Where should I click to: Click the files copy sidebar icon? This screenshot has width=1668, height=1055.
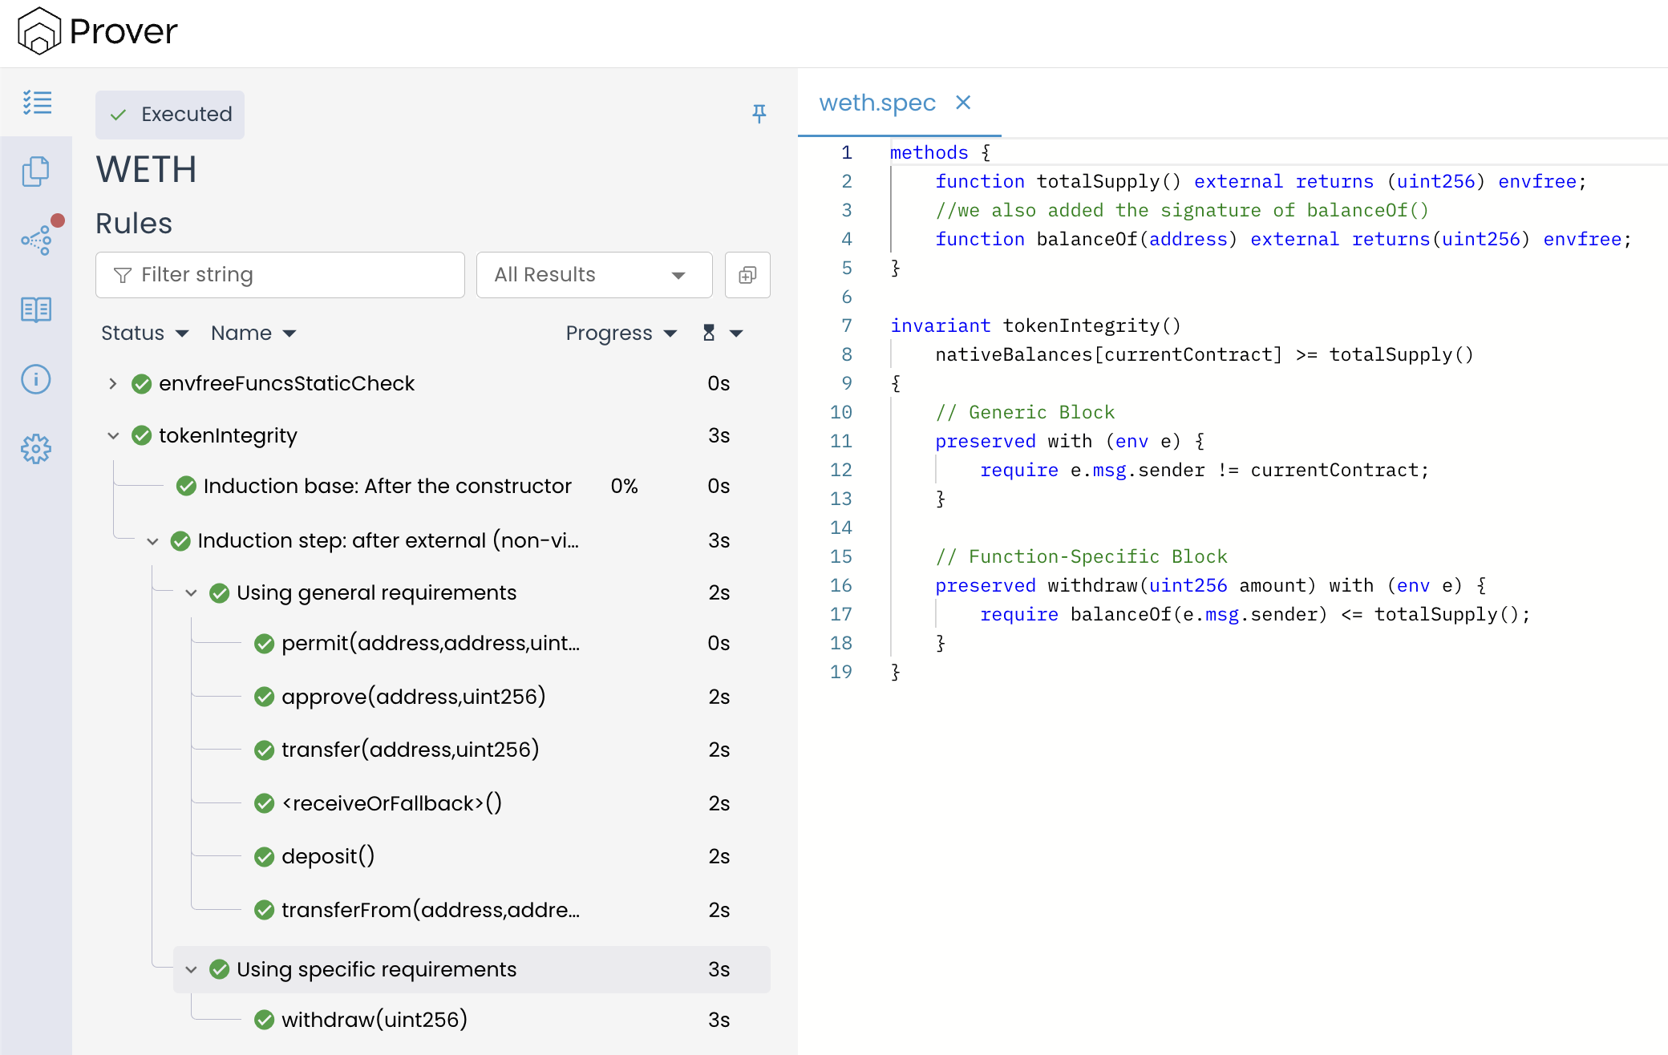pos(36,172)
